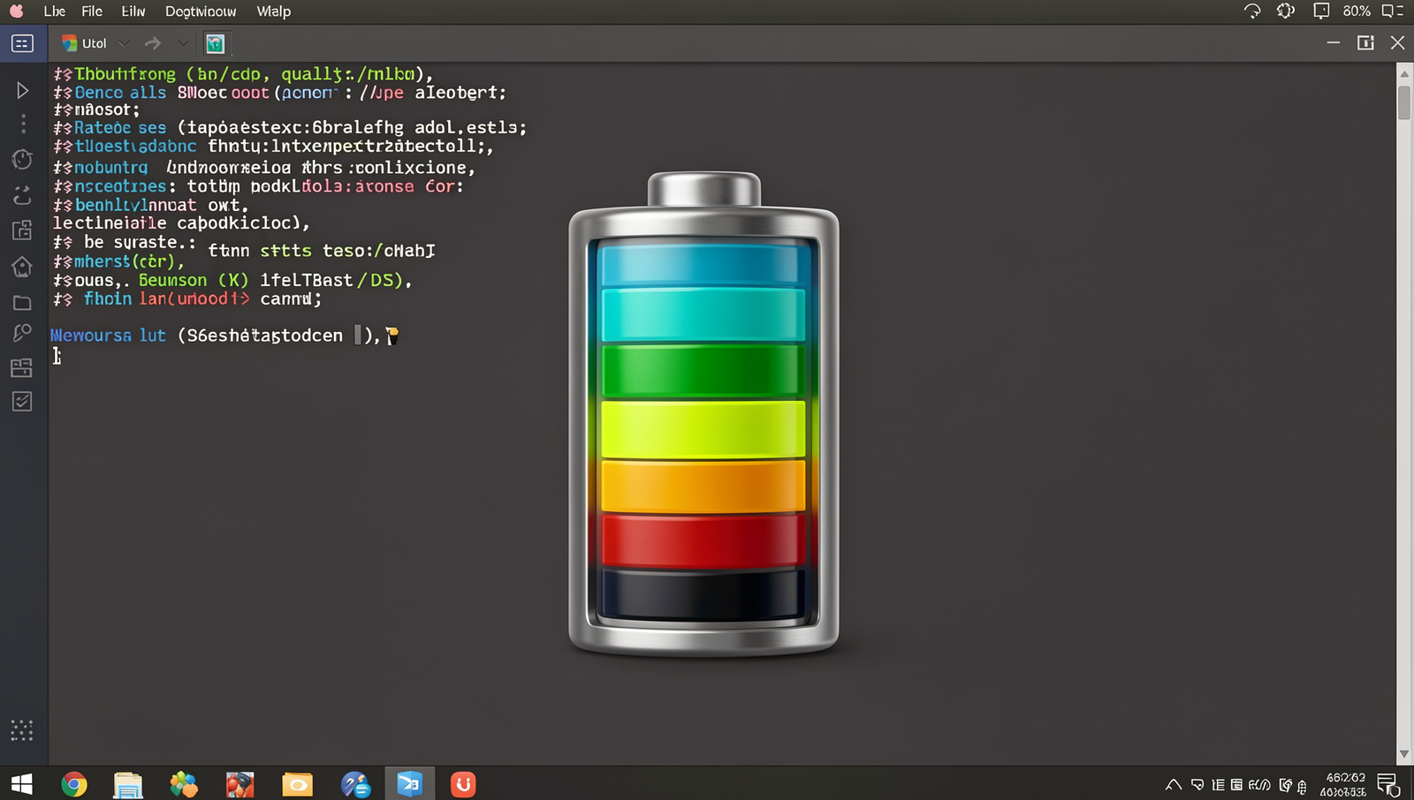
Task: Click the forward arrow in the toolbar
Action: click(153, 43)
